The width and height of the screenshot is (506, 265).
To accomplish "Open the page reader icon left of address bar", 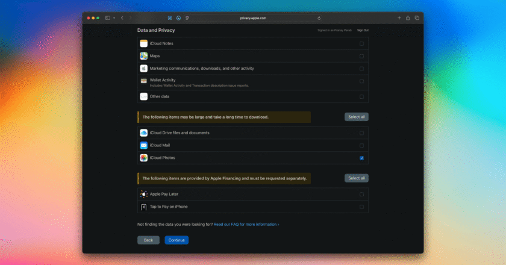I will [x=187, y=18].
